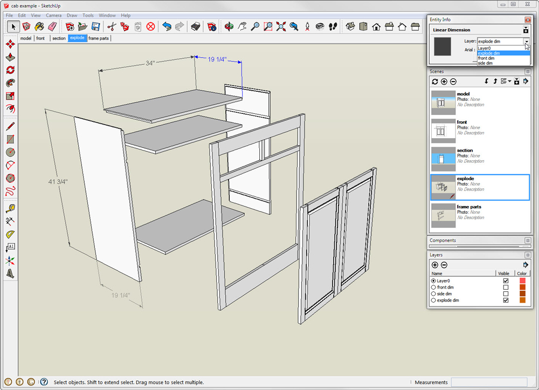539x390 pixels.
Task: Click Layer0 color swatch
Action: click(522, 281)
